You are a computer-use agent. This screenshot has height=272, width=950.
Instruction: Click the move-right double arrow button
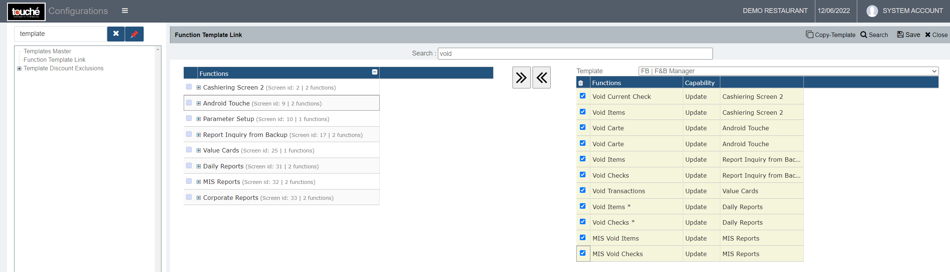[521, 77]
